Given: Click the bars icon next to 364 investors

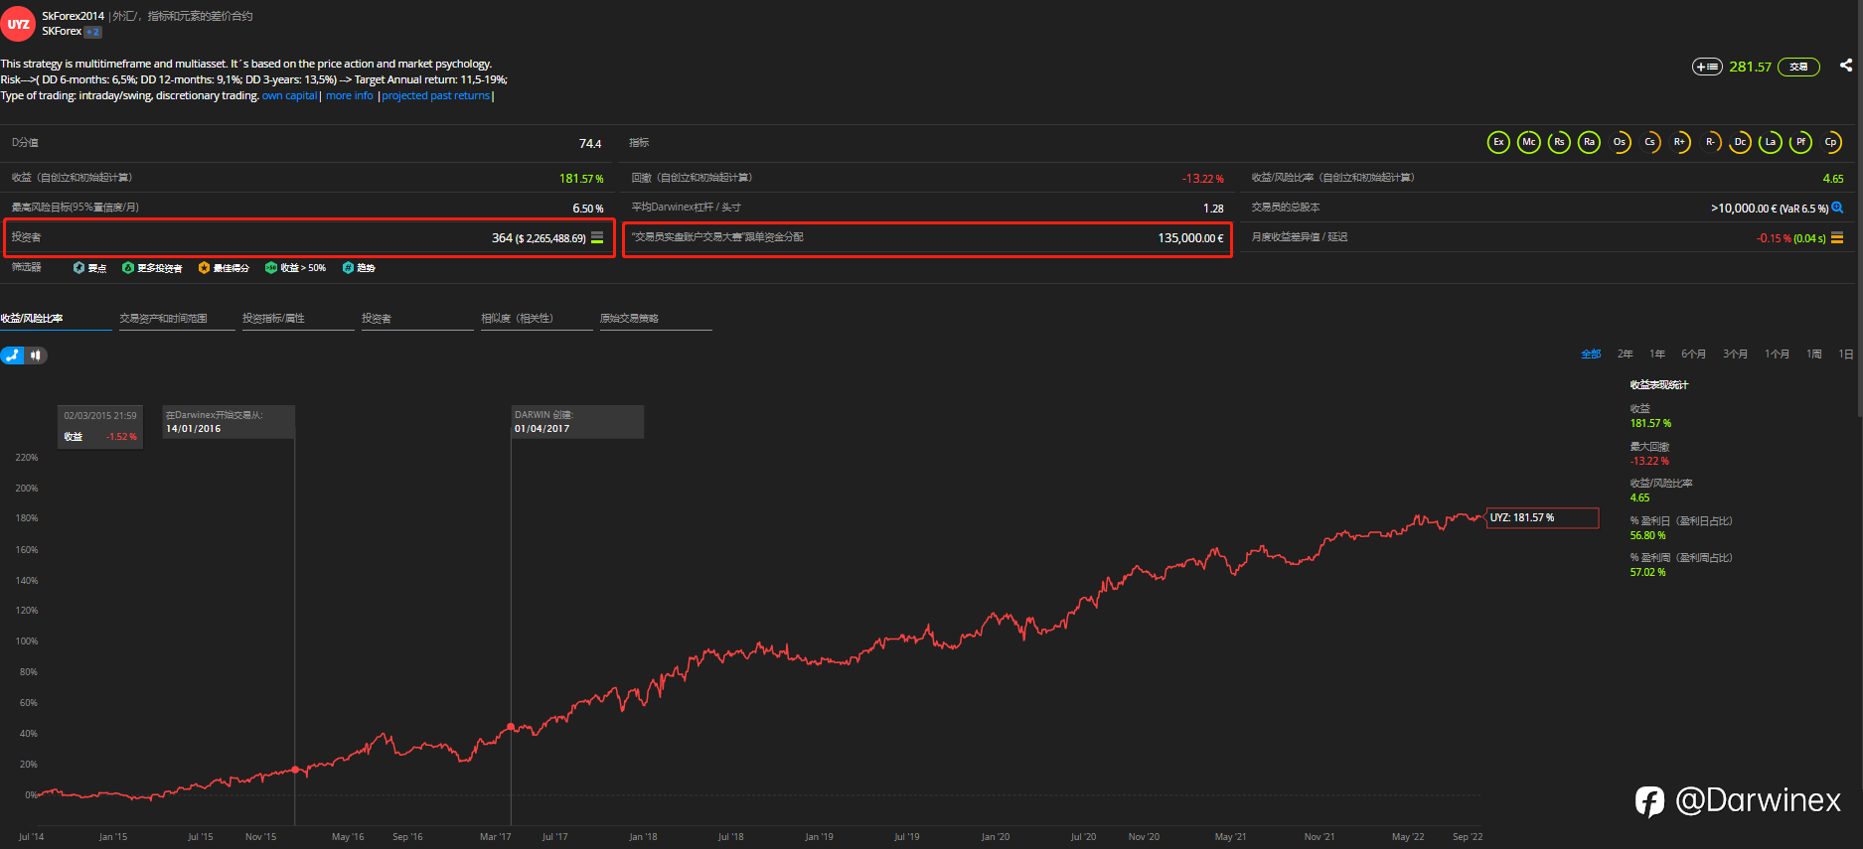Looking at the screenshot, I should click(x=597, y=237).
